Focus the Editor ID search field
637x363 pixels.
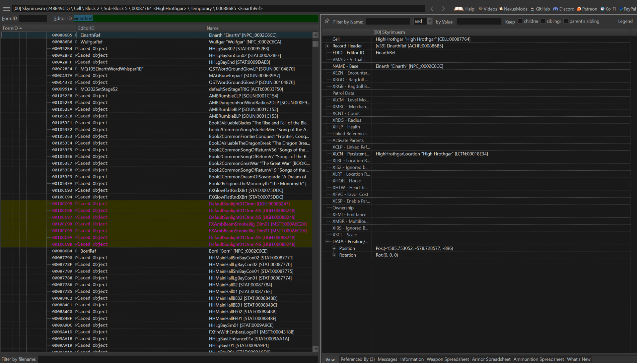[196, 19]
